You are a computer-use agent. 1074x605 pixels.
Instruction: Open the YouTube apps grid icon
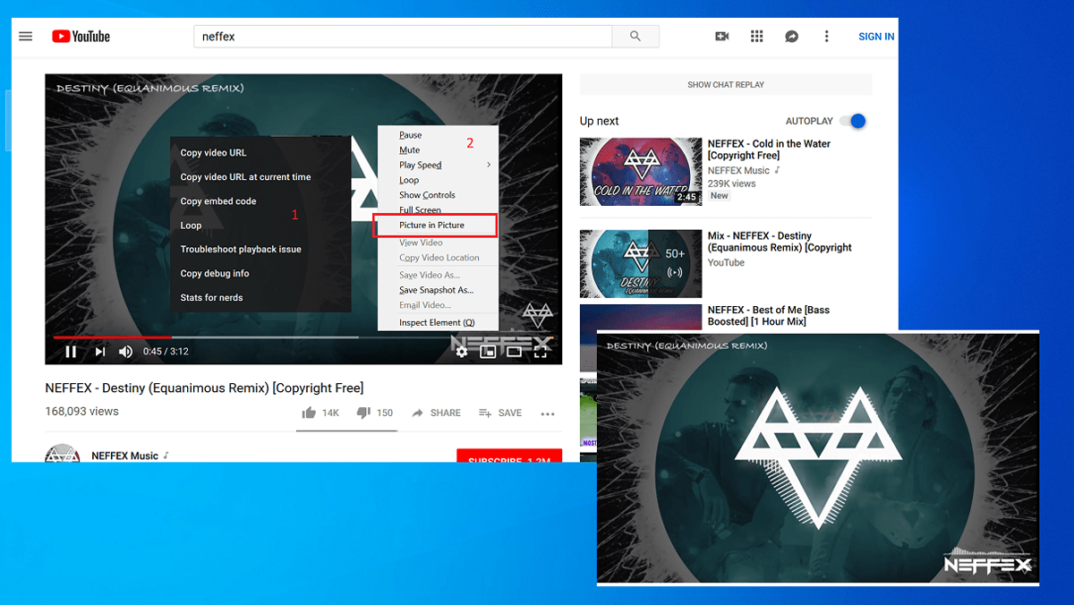[x=756, y=36]
